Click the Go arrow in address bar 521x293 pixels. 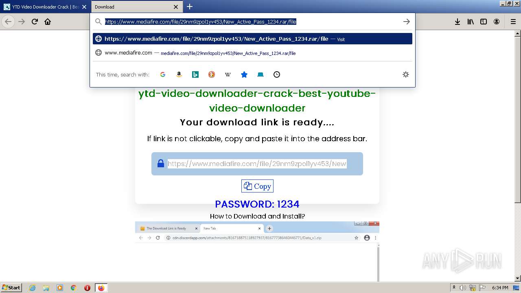[x=406, y=22]
